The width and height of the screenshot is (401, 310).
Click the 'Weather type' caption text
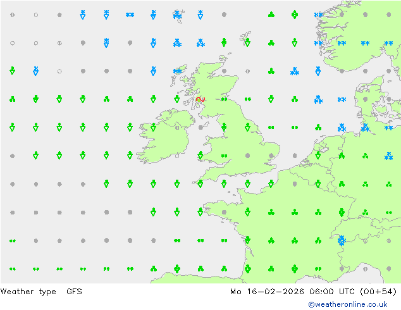(28, 292)
